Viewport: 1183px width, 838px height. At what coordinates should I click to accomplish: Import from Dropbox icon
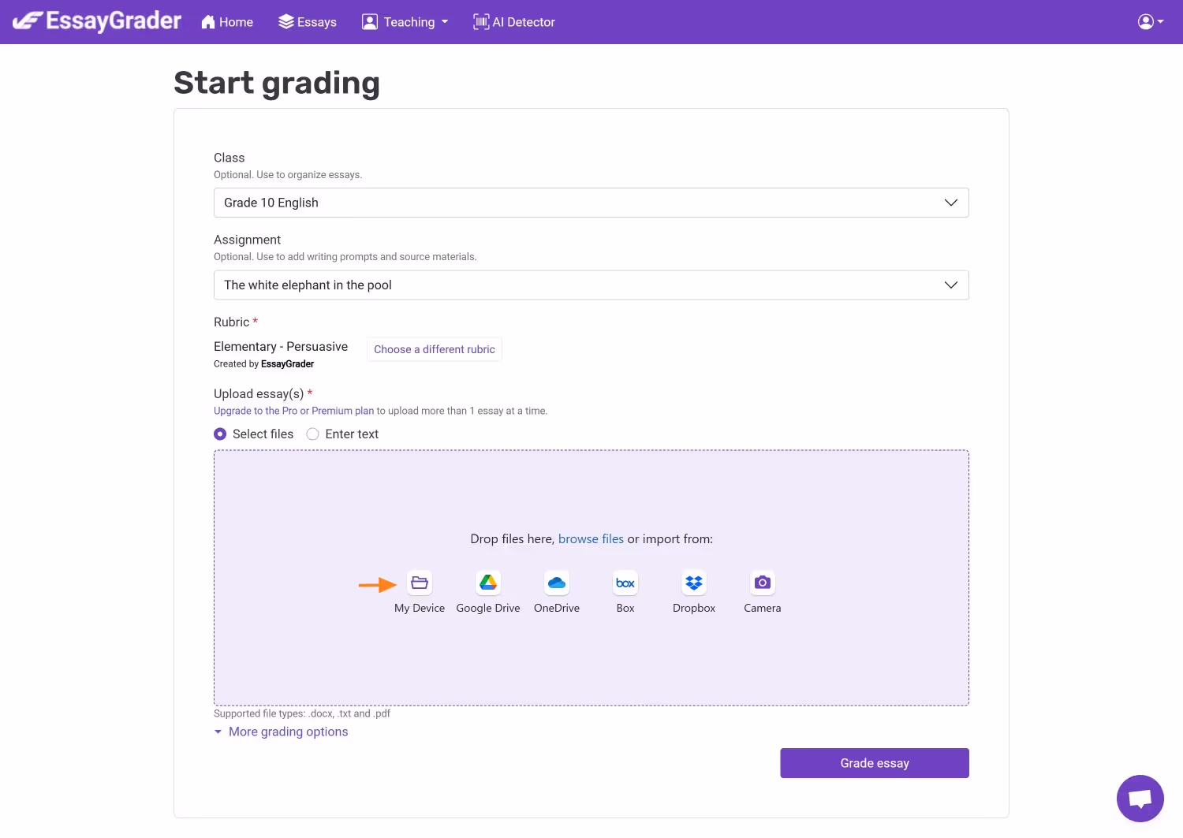(694, 583)
